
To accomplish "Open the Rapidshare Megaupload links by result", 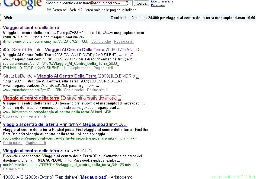I will pos(65,125).
